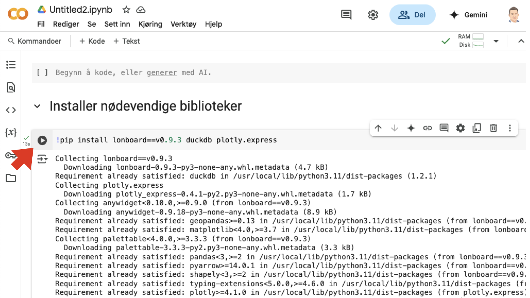
Task: Click the generer link in empty cell
Action: tap(162, 73)
